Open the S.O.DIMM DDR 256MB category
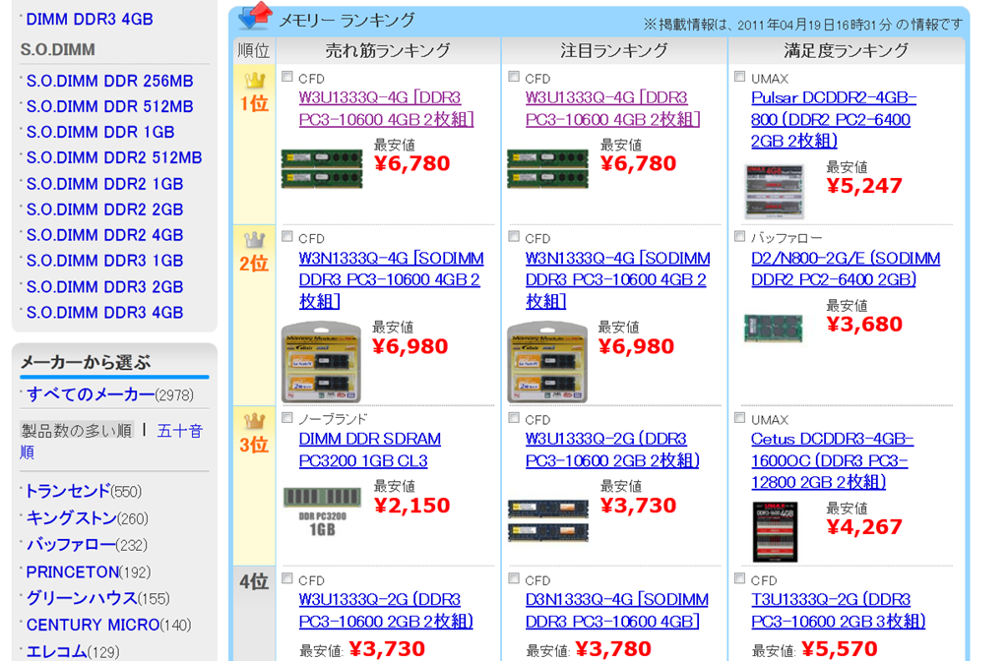Screen dimensions: 1008x661 click(x=109, y=81)
